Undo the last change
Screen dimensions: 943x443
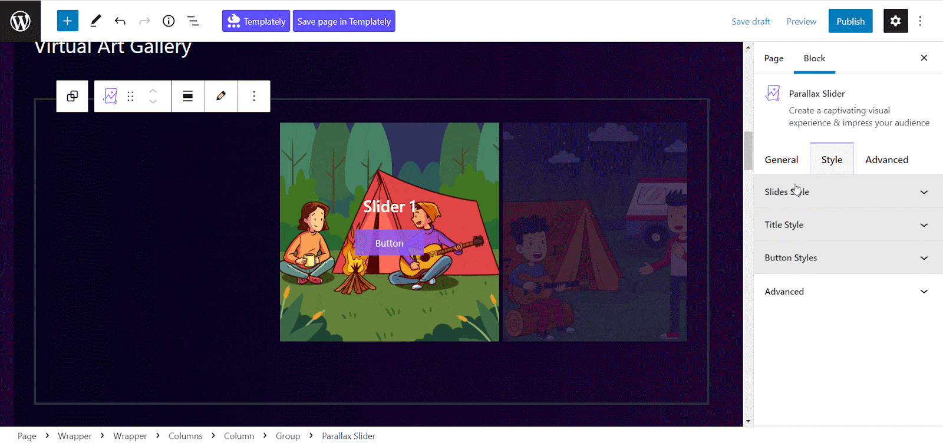[120, 21]
